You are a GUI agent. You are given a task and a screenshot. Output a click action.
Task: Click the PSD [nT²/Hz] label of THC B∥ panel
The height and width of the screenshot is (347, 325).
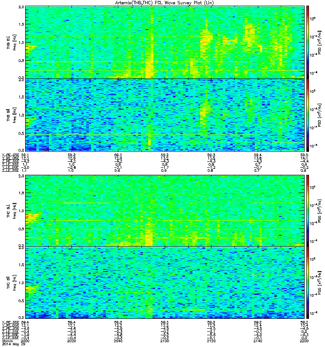pyautogui.click(x=319, y=283)
